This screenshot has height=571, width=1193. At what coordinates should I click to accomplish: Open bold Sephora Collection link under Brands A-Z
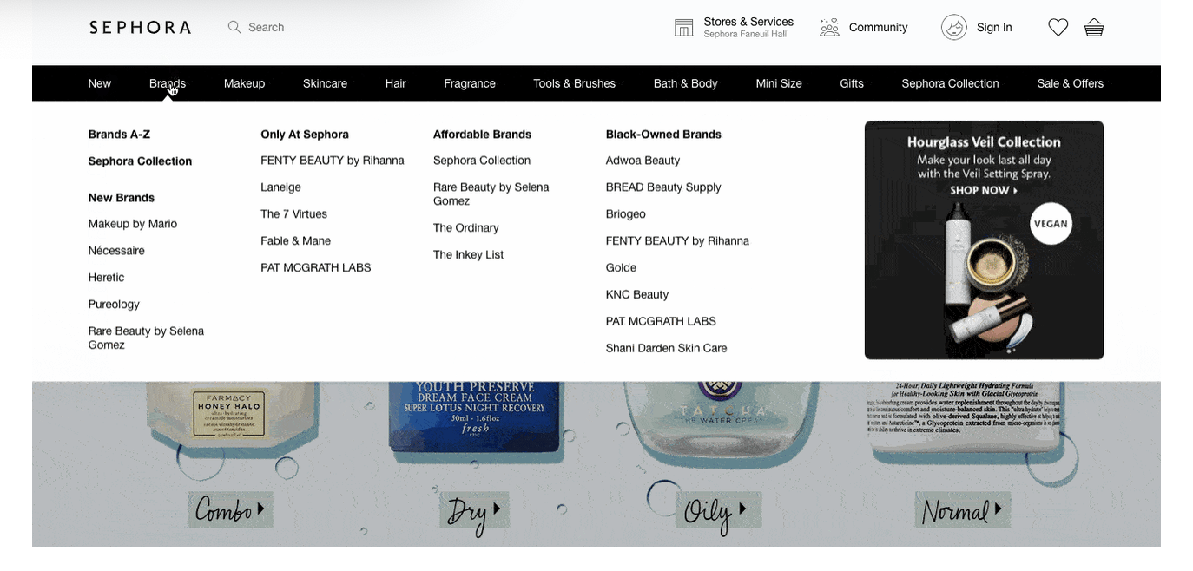click(x=140, y=161)
